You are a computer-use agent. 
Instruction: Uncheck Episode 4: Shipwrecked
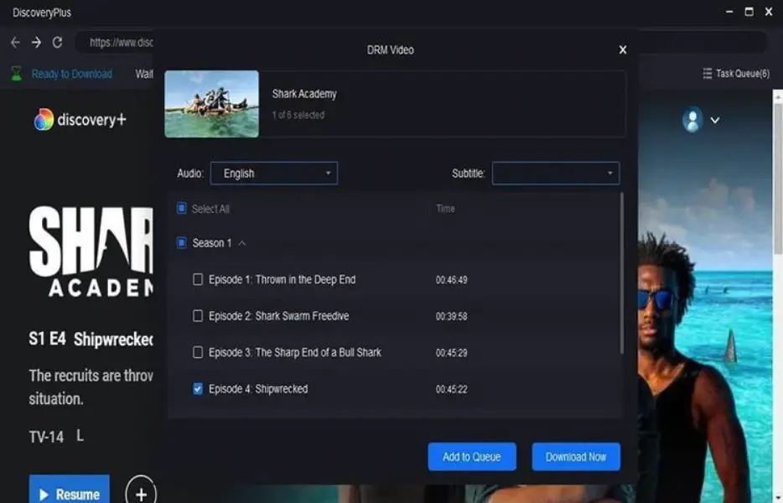point(198,389)
